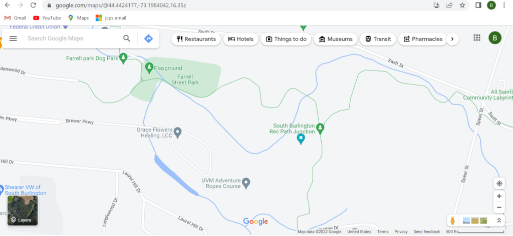
Task: Focus the Search Google Maps field
Action: (x=72, y=38)
